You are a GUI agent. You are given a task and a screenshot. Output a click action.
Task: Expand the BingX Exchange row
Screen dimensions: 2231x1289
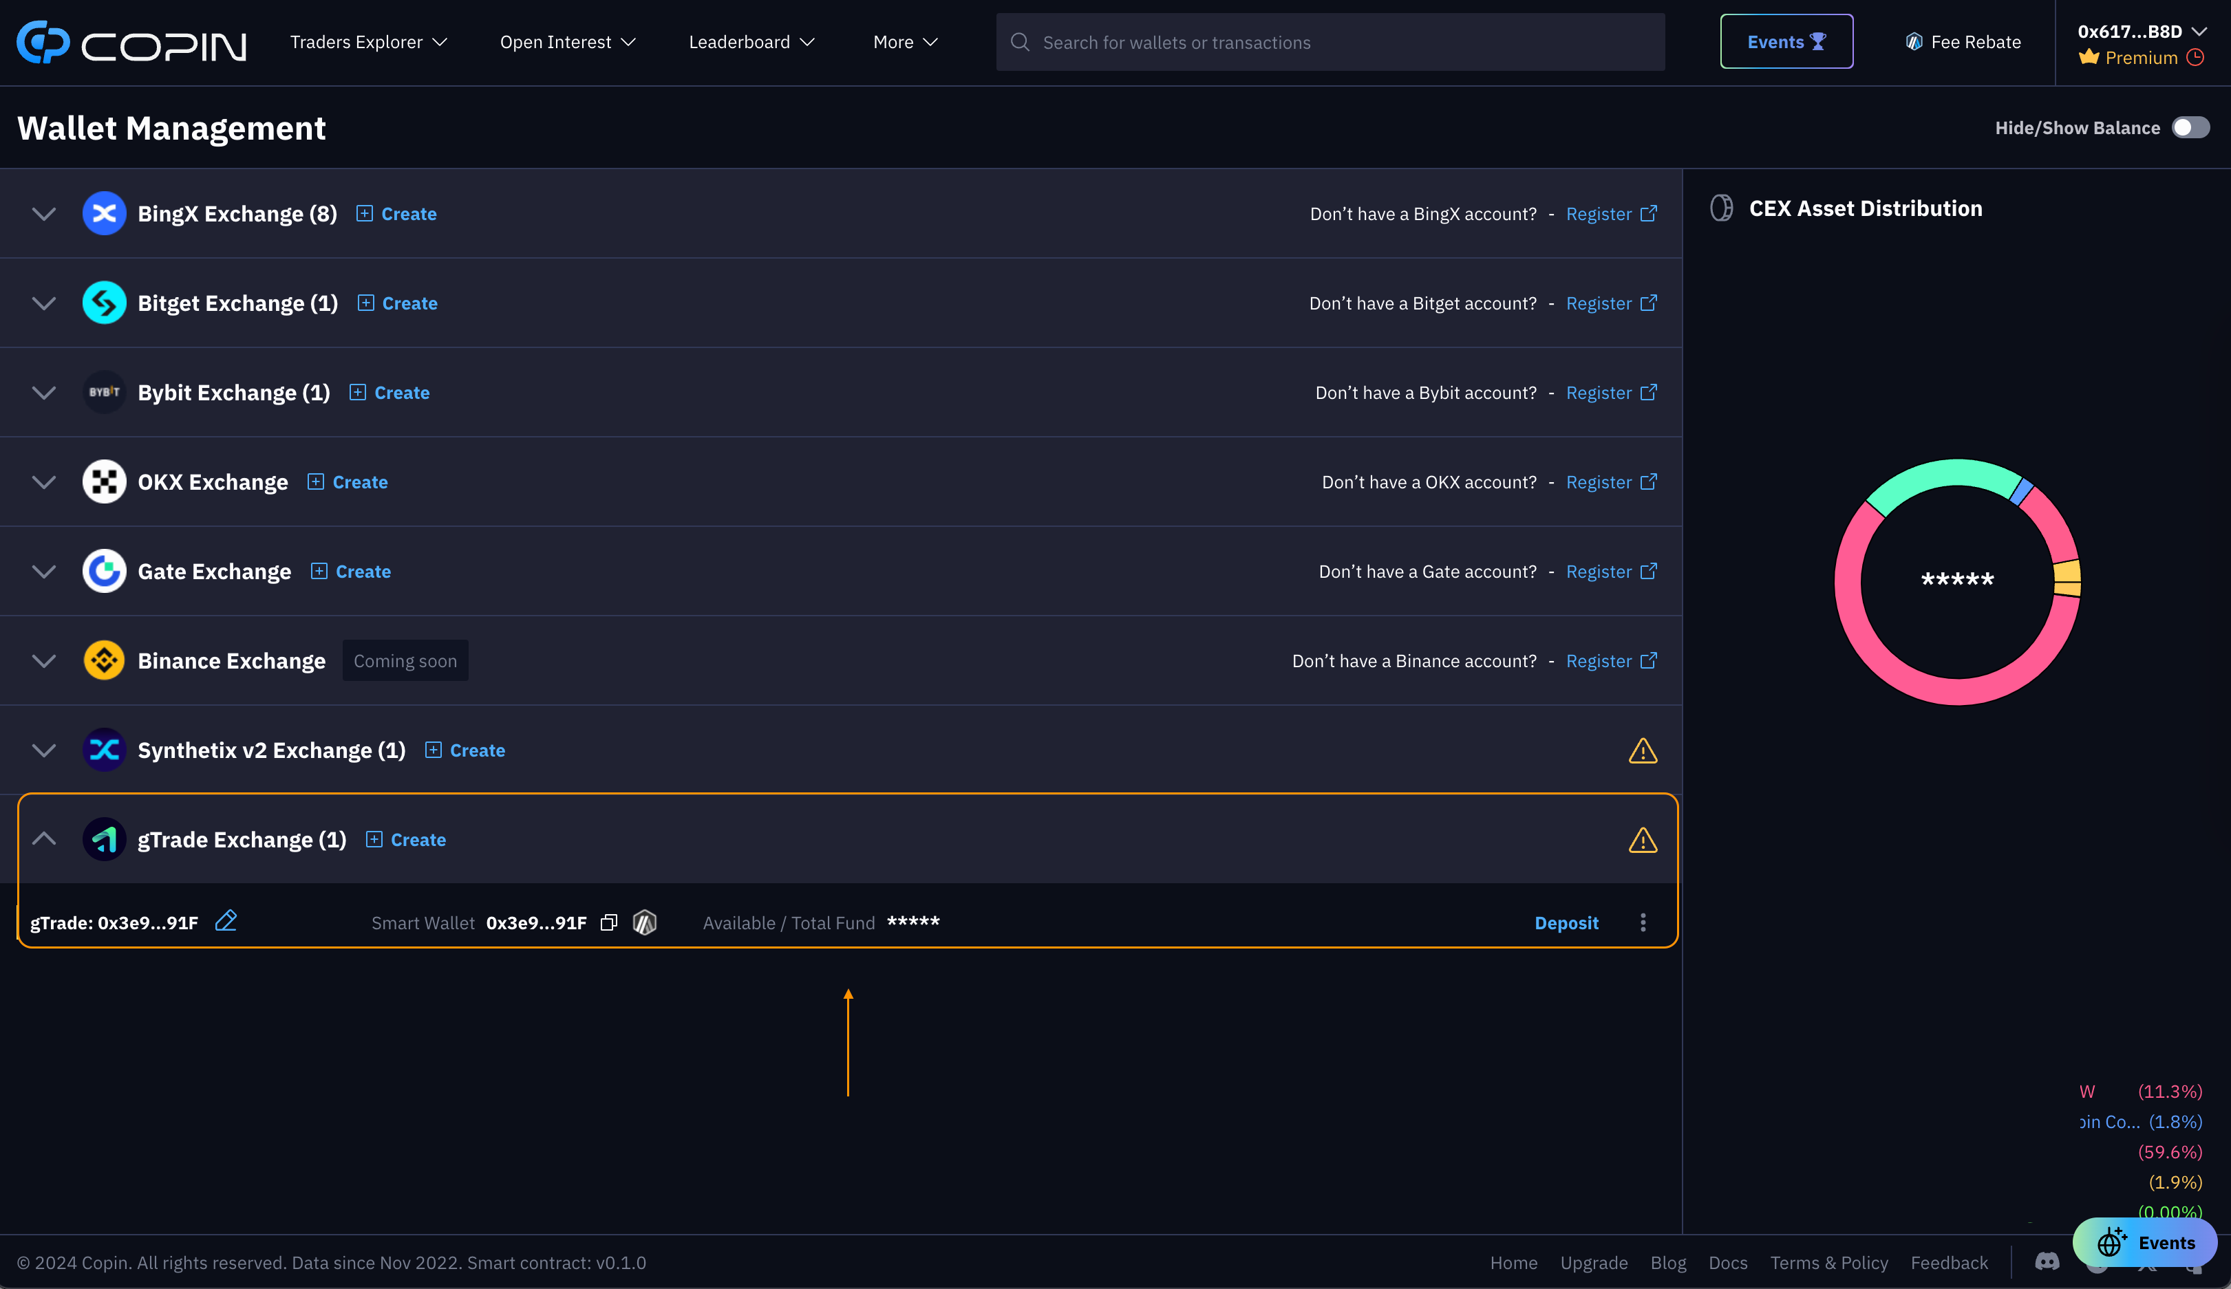point(43,213)
